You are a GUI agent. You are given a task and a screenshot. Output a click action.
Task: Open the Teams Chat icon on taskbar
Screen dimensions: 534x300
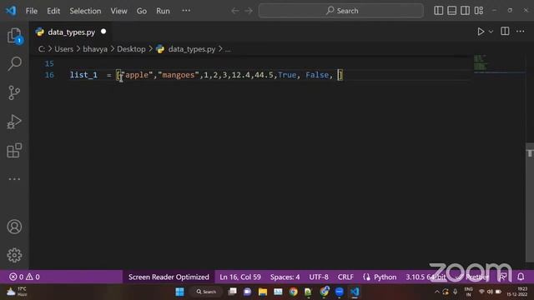point(248,292)
